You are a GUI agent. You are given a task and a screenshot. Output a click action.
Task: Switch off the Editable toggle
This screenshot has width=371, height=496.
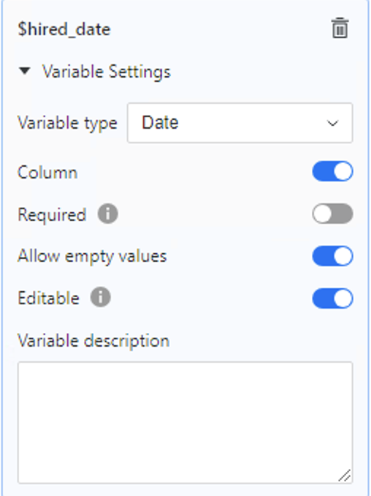pyautogui.click(x=332, y=298)
